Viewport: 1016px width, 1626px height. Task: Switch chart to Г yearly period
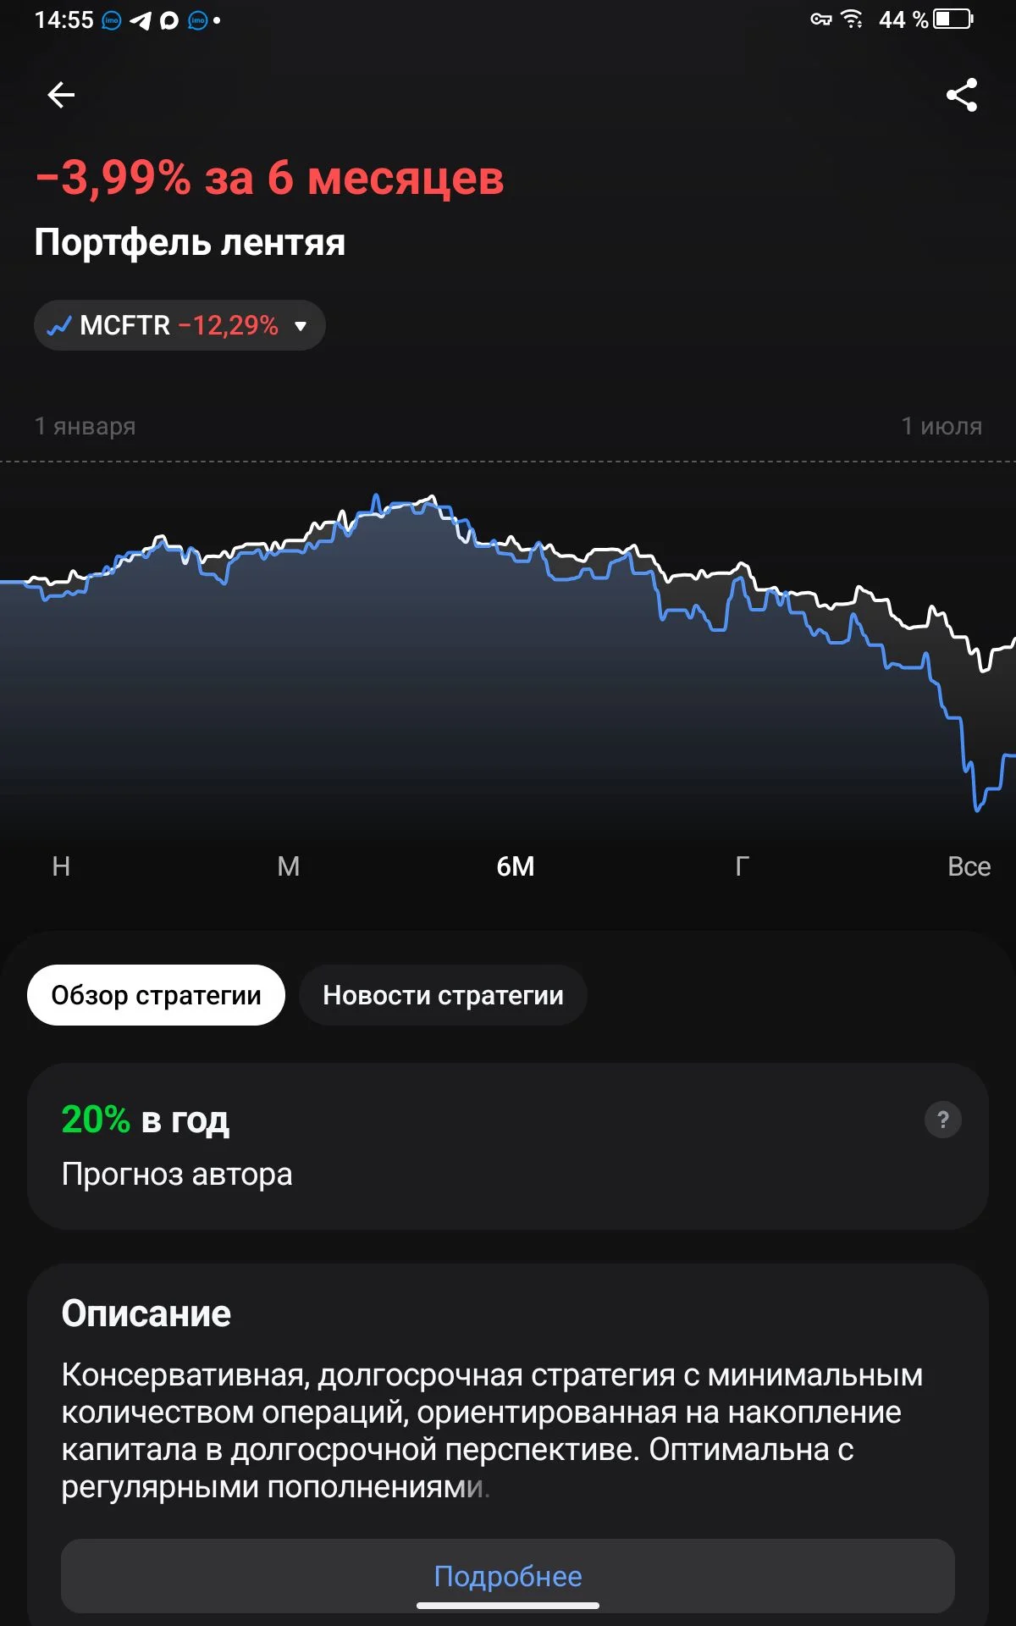click(x=742, y=866)
